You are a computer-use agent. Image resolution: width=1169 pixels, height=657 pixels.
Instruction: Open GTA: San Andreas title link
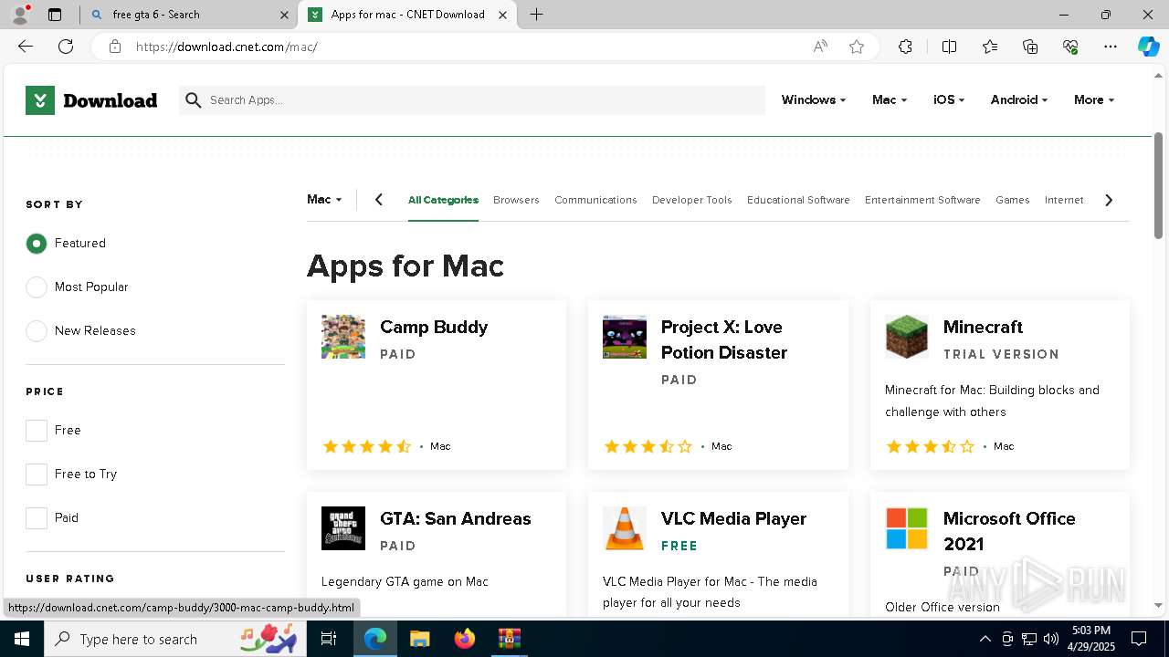point(455,518)
